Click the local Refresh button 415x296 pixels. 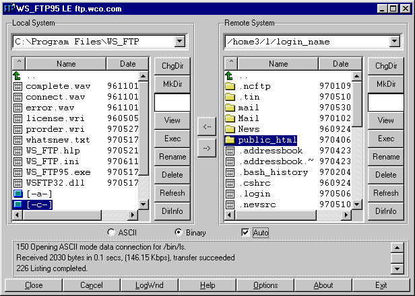172,193
